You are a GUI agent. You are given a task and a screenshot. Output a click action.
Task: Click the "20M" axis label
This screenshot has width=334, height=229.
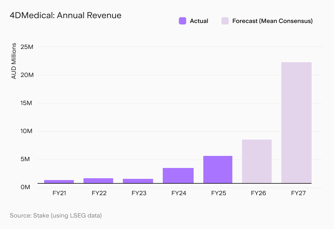click(27, 75)
